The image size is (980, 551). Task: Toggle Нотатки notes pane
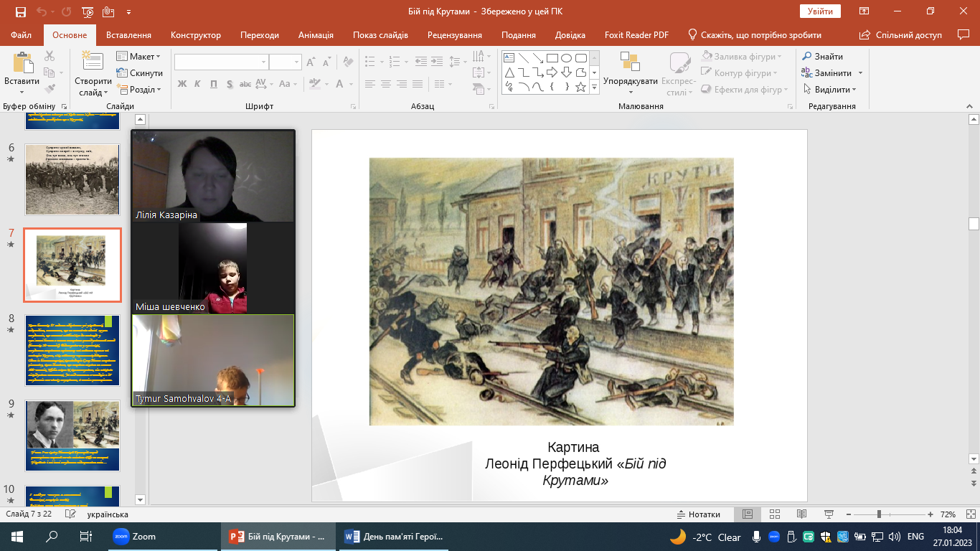point(699,514)
